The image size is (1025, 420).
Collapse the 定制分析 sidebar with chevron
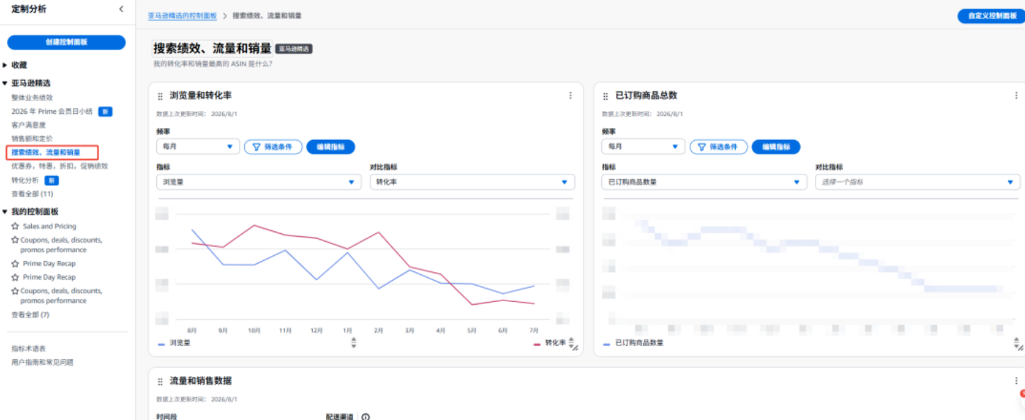(121, 9)
